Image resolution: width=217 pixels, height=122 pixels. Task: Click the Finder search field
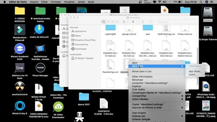tap(177, 22)
